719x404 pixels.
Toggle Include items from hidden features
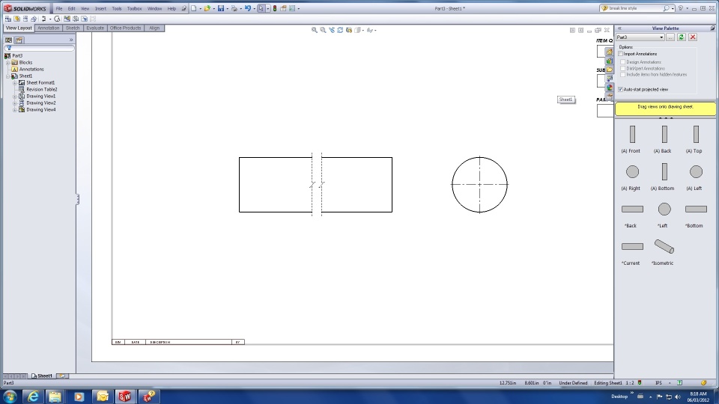point(622,74)
